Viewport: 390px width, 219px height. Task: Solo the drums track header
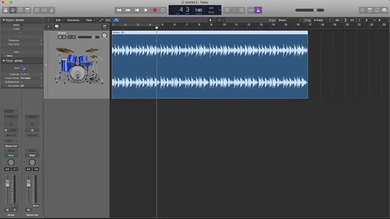(x=64, y=37)
